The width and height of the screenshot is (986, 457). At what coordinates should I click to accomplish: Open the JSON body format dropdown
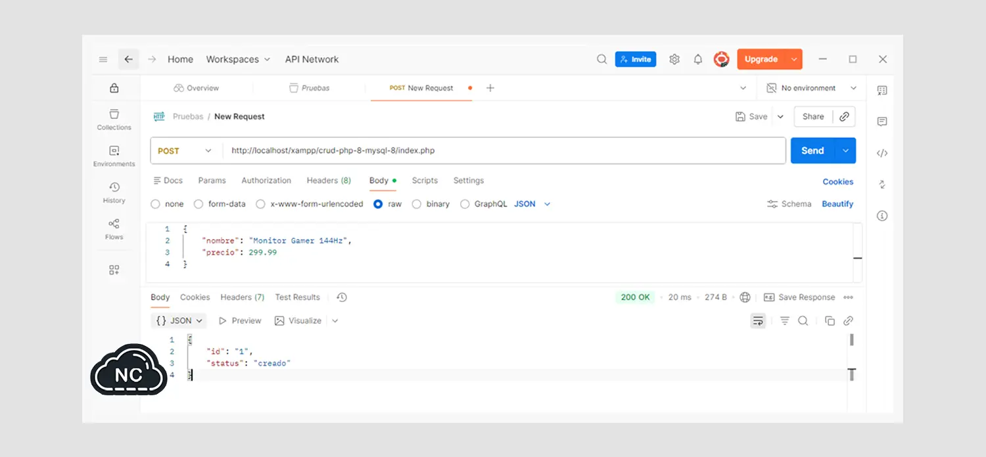pyautogui.click(x=532, y=204)
